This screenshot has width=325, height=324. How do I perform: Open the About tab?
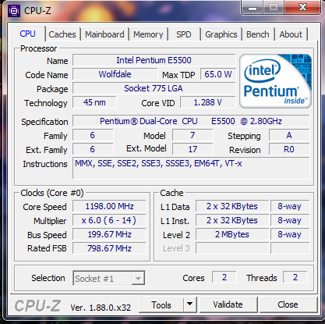[291, 34]
